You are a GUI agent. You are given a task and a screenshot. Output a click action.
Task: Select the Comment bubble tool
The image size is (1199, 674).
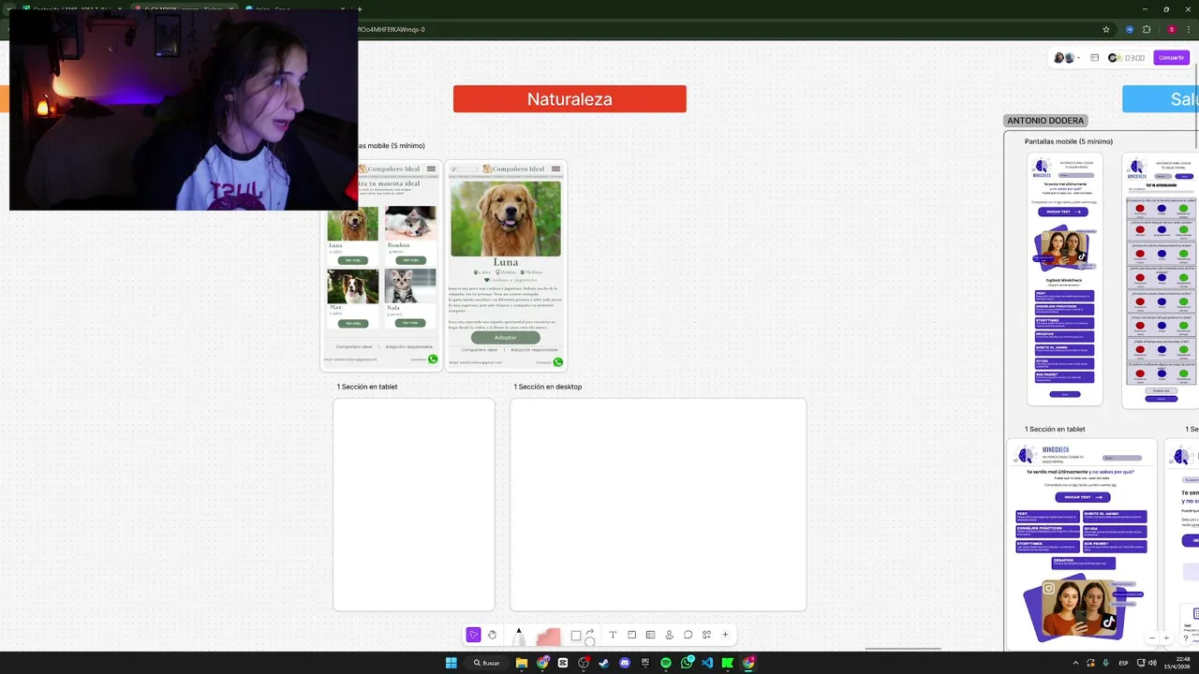tap(688, 635)
